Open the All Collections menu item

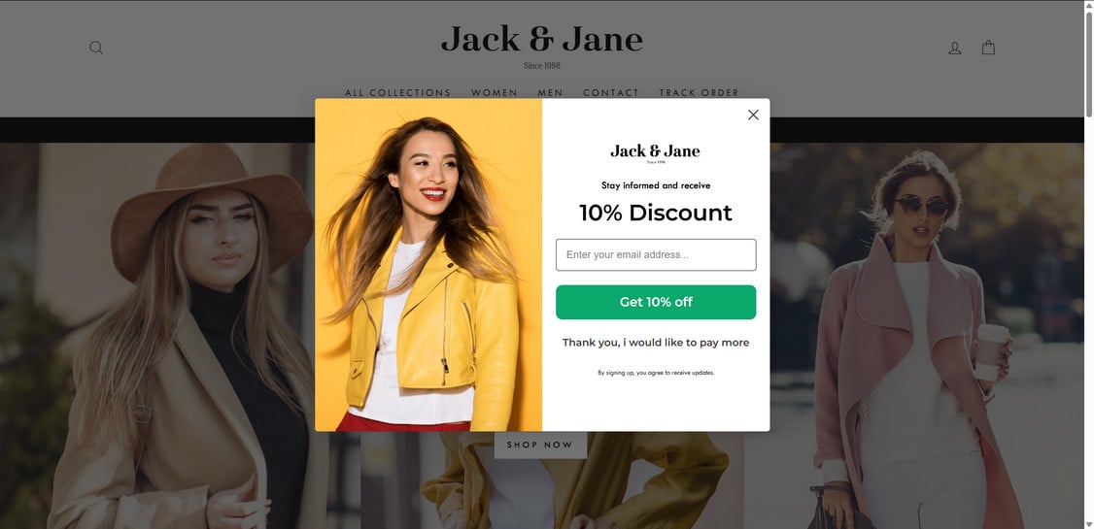coord(397,93)
